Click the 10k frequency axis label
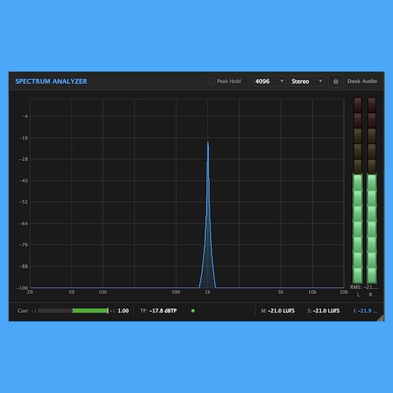This screenshot has height=393, width=393. click(312, 292)
